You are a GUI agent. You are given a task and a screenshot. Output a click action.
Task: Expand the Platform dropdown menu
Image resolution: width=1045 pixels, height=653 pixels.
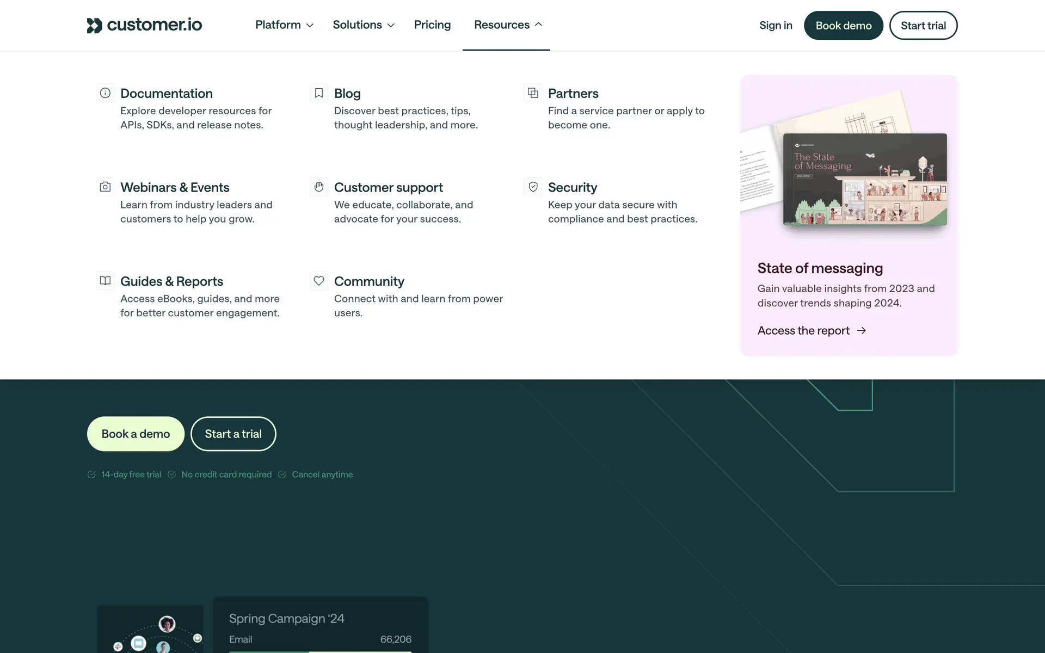click(x=284, y=25)
